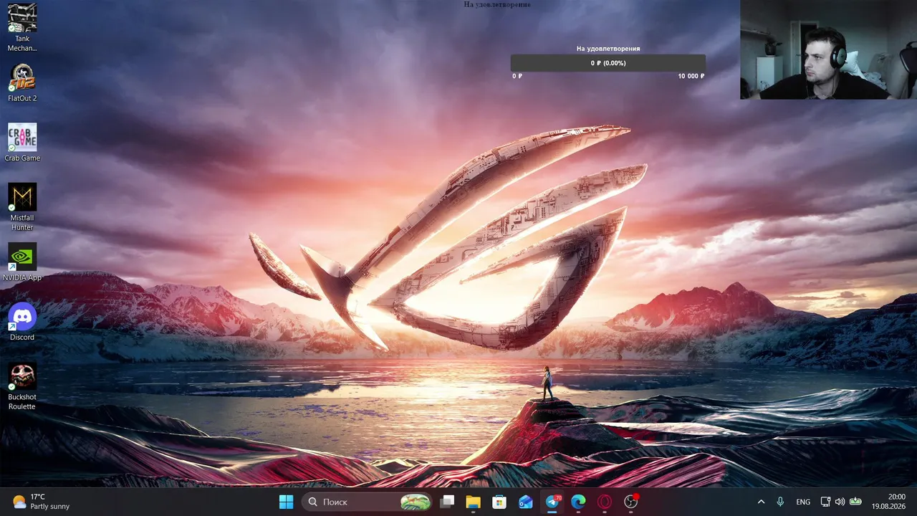Open Microsoft Edge from the taskbar

tap(578, 502)
